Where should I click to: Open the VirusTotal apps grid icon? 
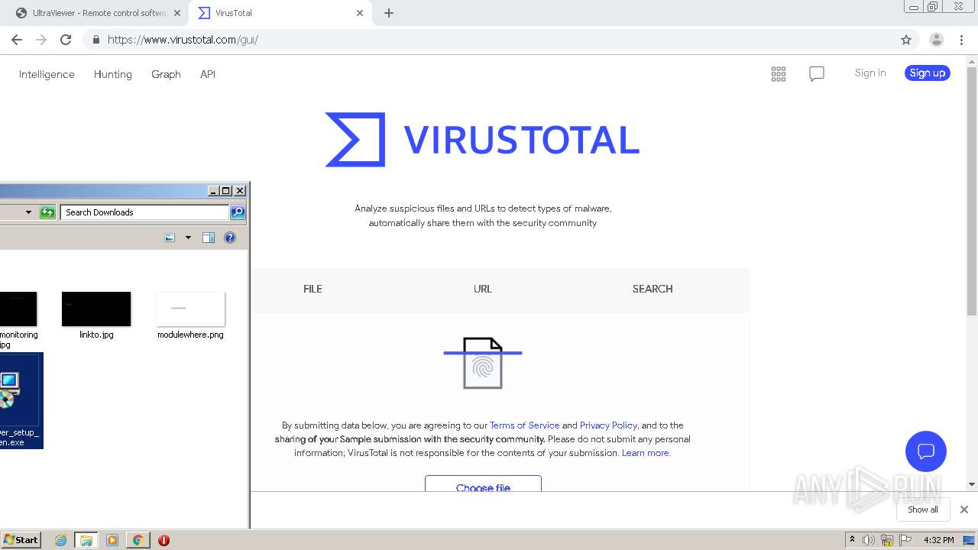pos(779,74)
